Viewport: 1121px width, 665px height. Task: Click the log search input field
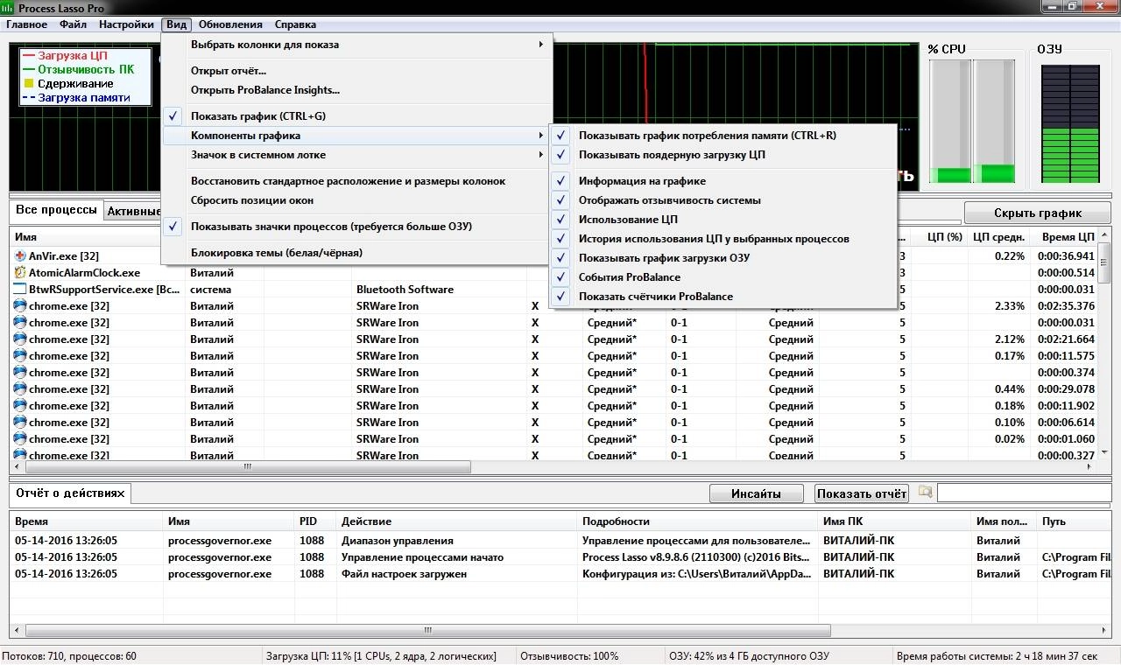(1024, 493)
